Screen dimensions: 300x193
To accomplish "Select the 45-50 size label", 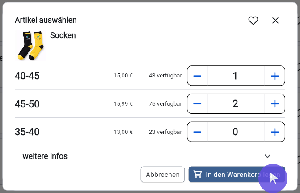I will tap(27, 104).
